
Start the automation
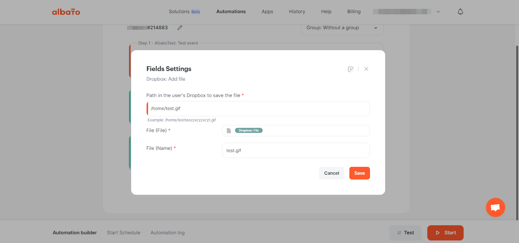tap(445, 233)
